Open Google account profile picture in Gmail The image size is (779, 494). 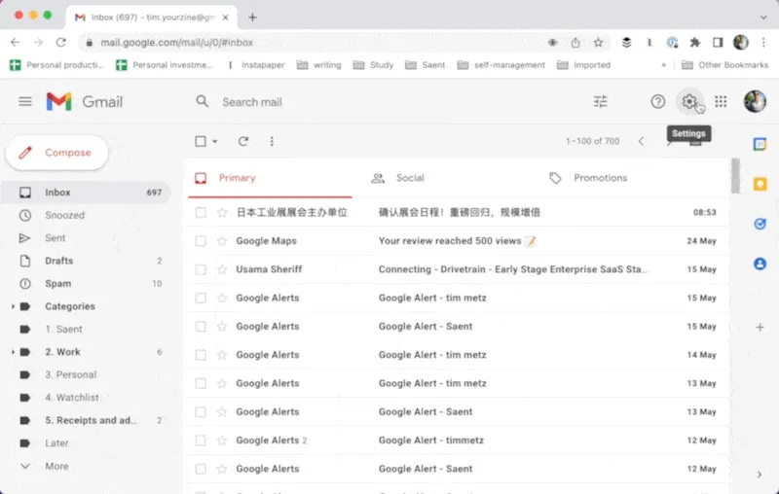point(755,102)
